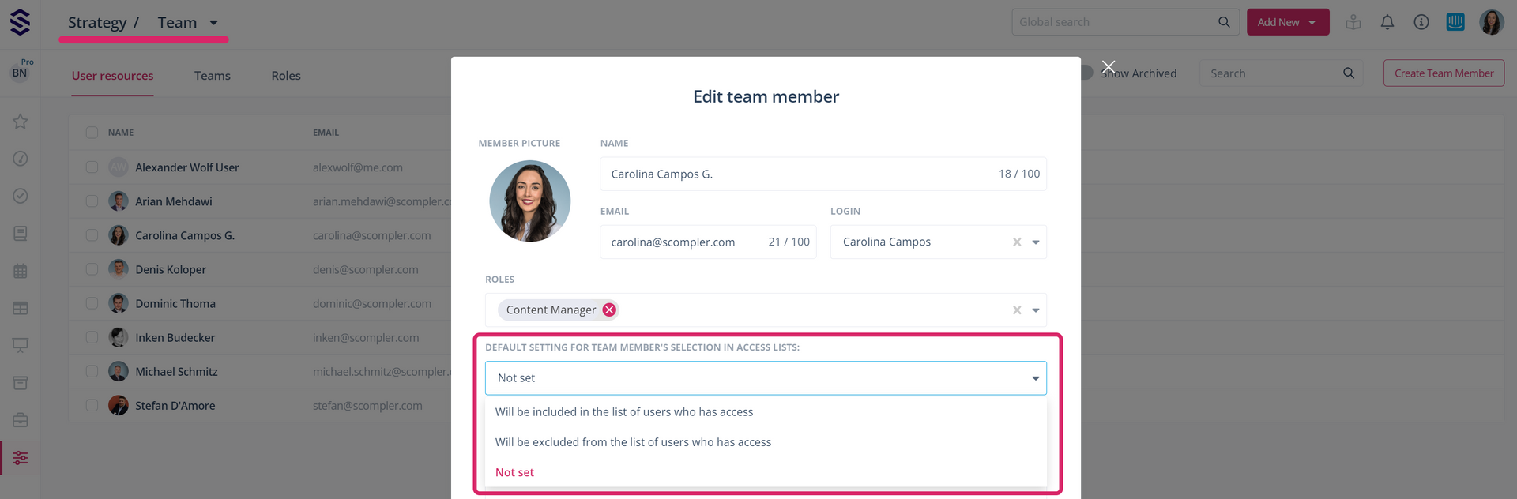Viewport: 1517px width, 499px height.
Task: Open the Add New dropdown
Action: click(x=1287, y=22)
